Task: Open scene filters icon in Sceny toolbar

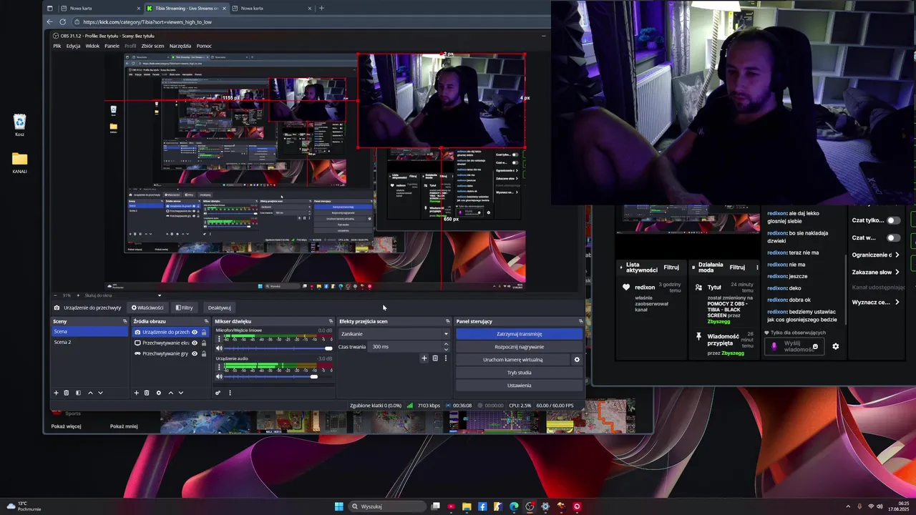Action: [78, 393]
